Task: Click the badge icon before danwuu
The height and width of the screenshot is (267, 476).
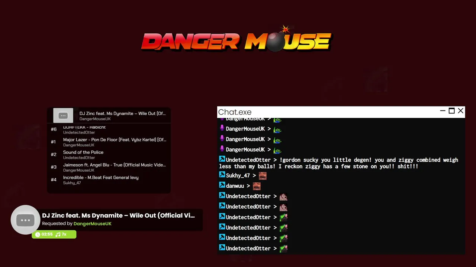Action: pyautogui.click(x=222, y=185)
